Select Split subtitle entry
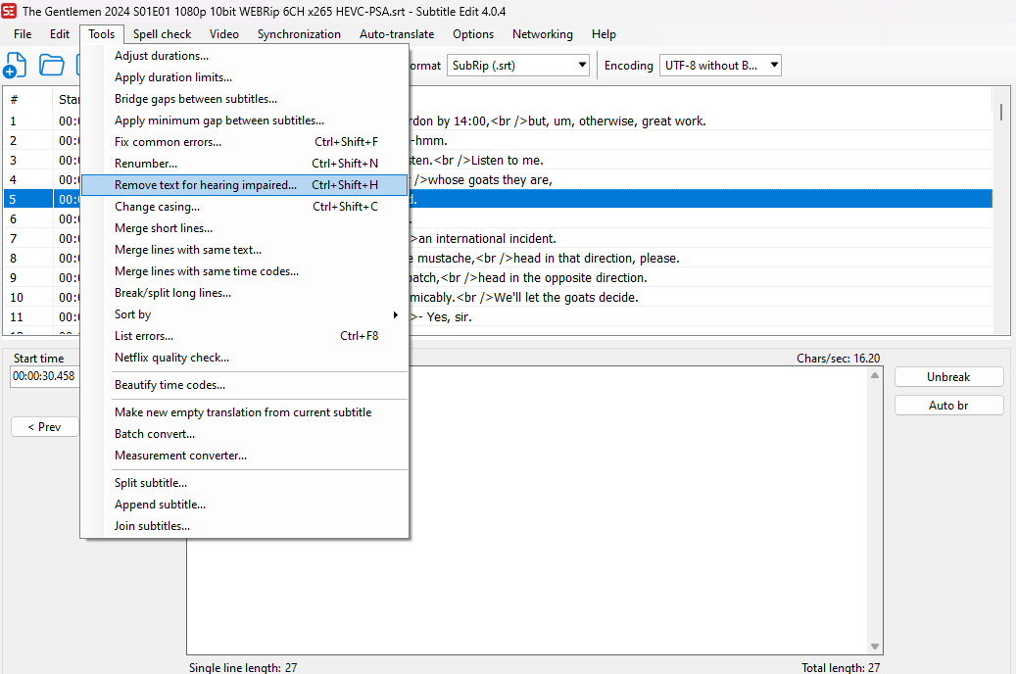The height and width of the screenshot is (674, 1016). click(244, 483)
